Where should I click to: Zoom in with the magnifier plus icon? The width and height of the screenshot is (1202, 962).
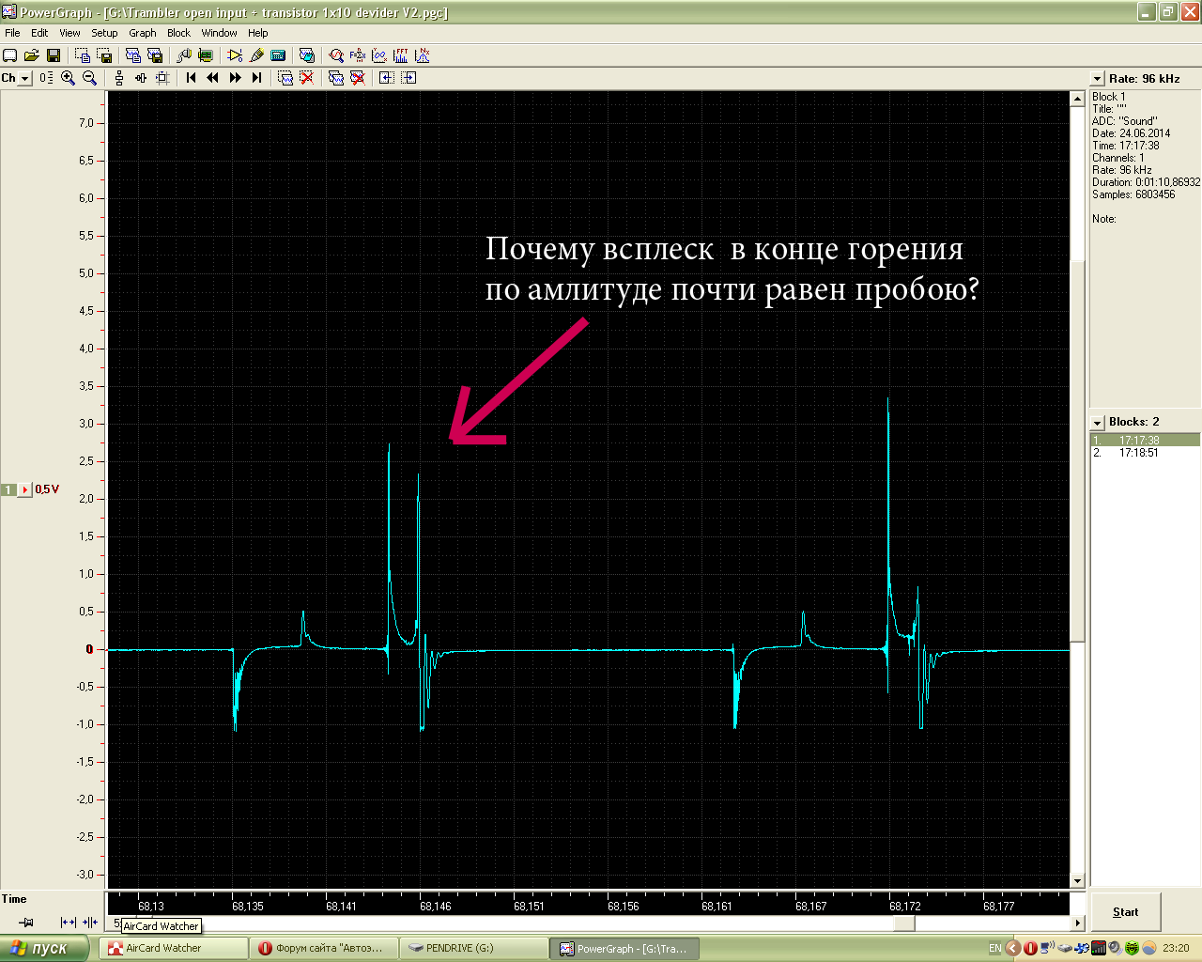[69, 78]
